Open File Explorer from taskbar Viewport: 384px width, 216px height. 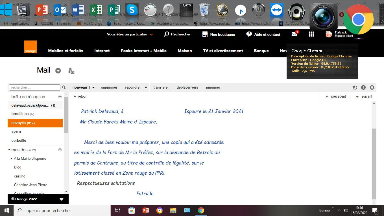(x=173, y=210)
